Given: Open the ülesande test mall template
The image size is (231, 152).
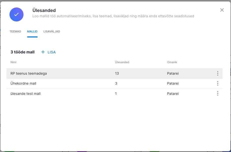Looking at the screenshot, I should pos(25,94).
